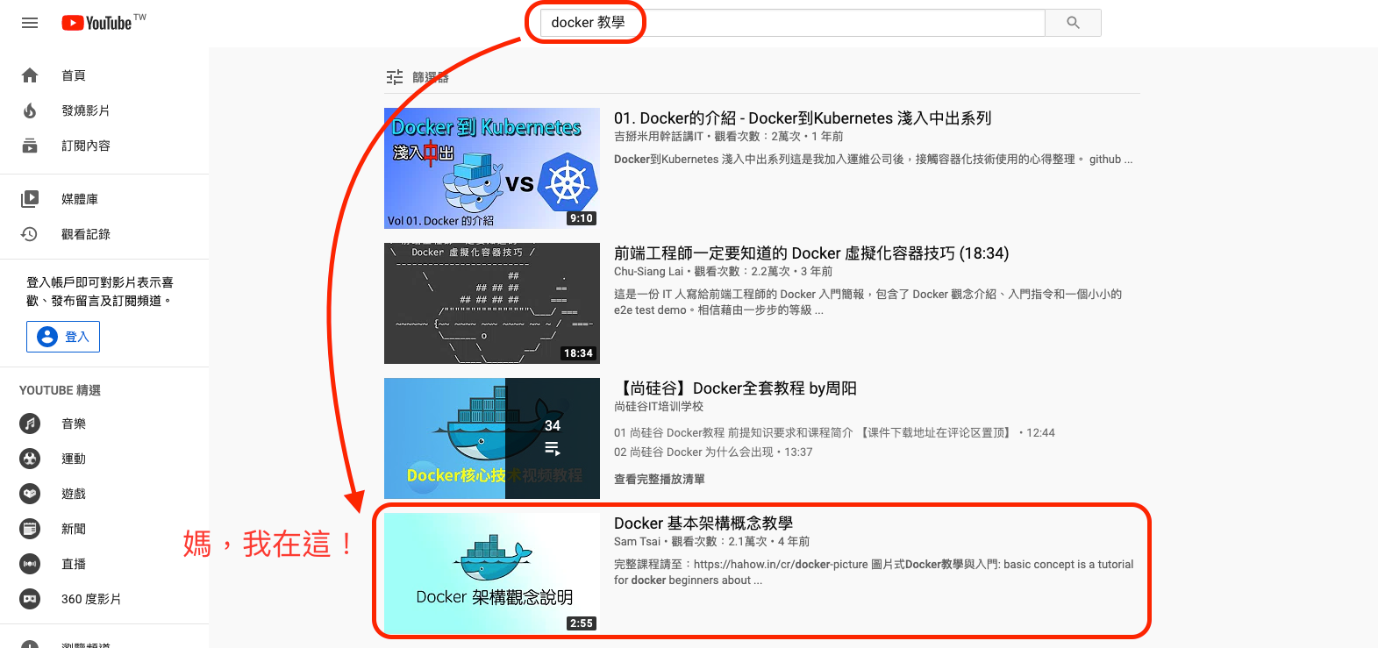This screenshot has width=1378, height=648.
Task: Click the library icon for 媒體庫
Action: click(30, 199)
